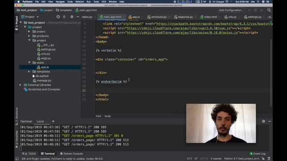Viewport: 287px width, 161px height.
Task: Open the TODO tool window
Action: click(29, 154)
